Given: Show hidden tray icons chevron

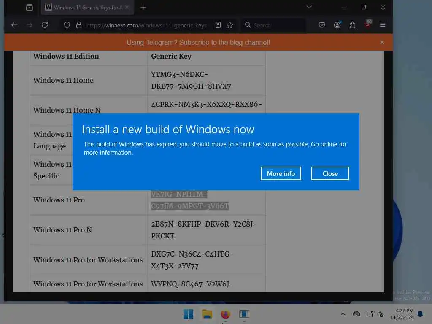Looking at the screenshot, I should point(343,314).
